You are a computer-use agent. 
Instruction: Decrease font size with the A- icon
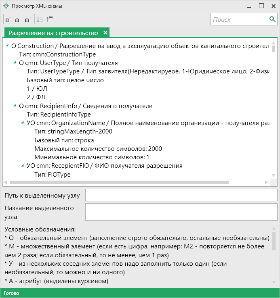coord(8,19)
